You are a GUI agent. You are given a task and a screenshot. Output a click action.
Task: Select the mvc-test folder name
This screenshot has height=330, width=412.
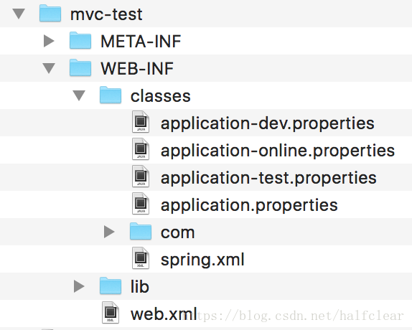coord(106,14)
